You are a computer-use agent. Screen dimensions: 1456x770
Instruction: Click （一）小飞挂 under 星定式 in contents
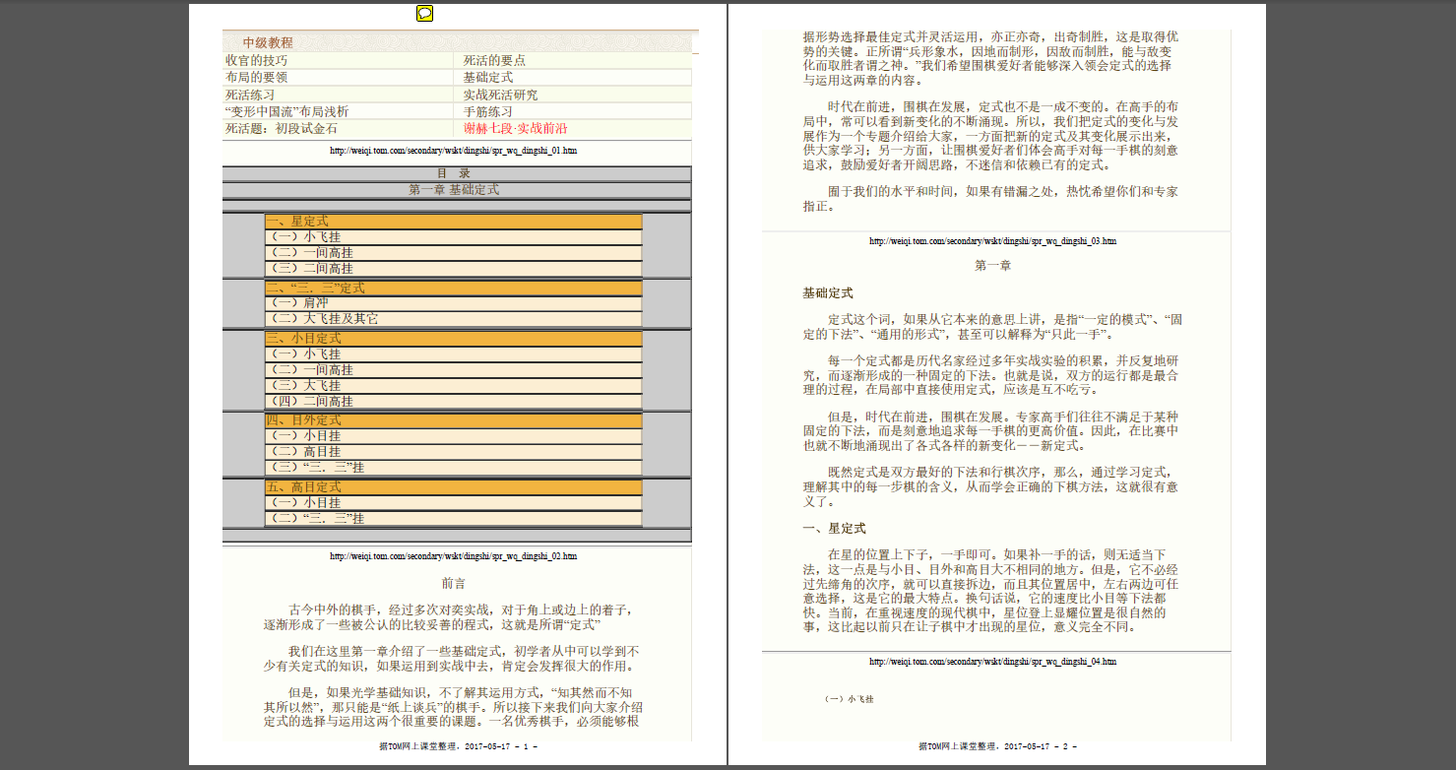click(x=453, y=236)
